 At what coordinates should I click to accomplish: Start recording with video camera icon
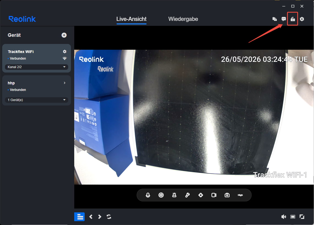(x=214, y=195)
